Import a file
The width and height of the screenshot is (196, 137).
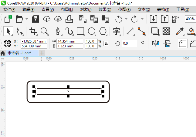click(x=154, y=19)
